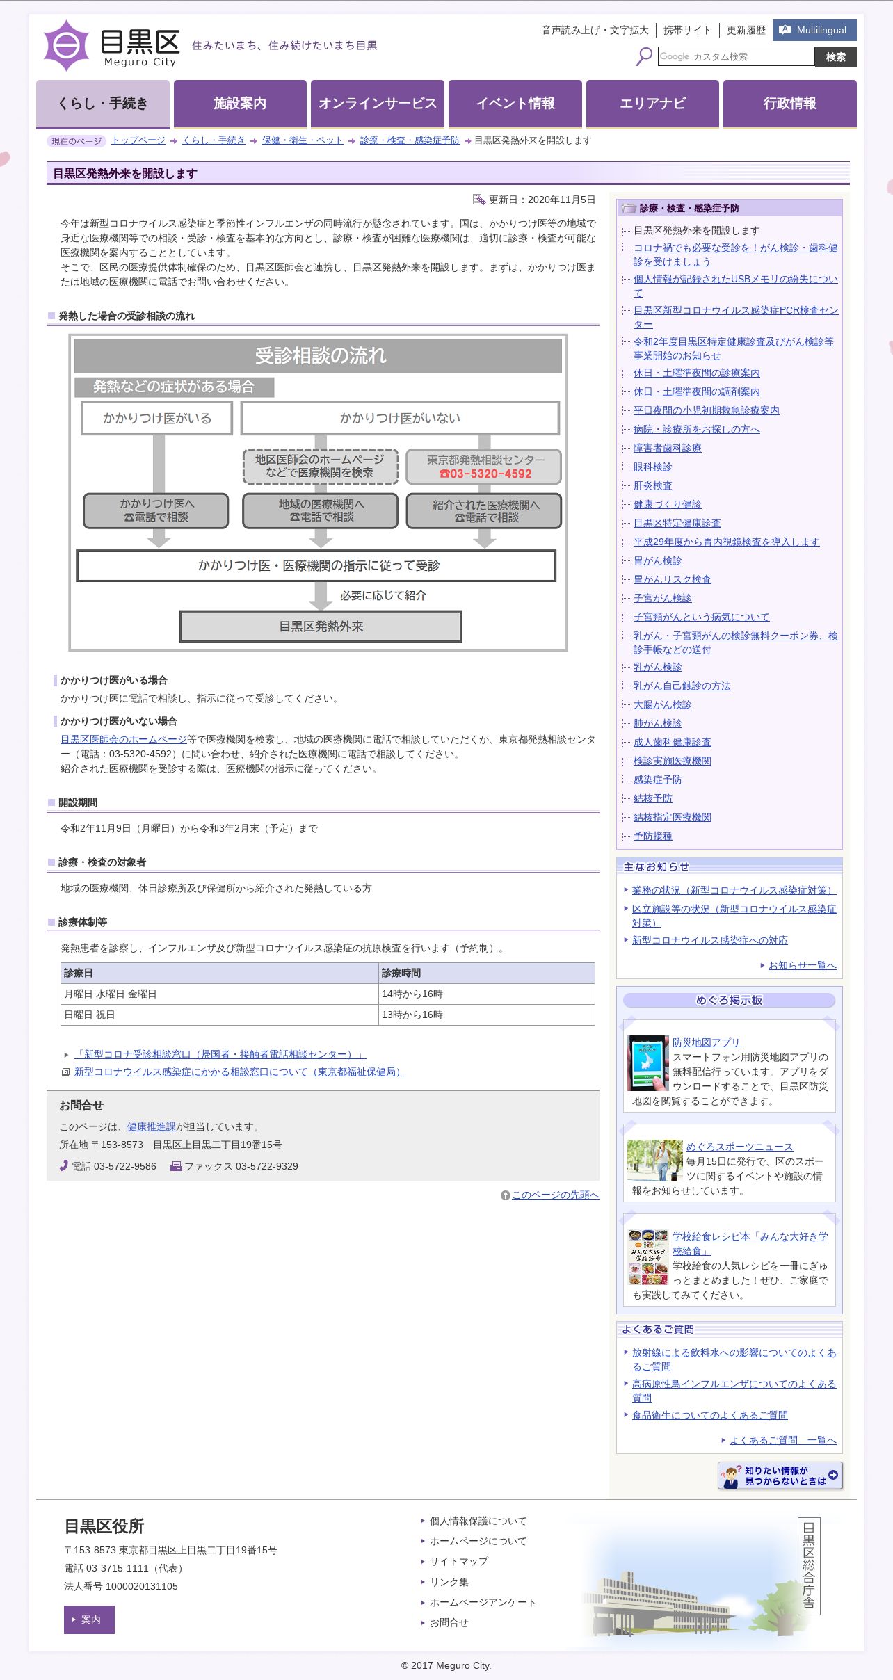Select the 施設案内 tab
The image size is (893, 1680).
tap(240, 104)
